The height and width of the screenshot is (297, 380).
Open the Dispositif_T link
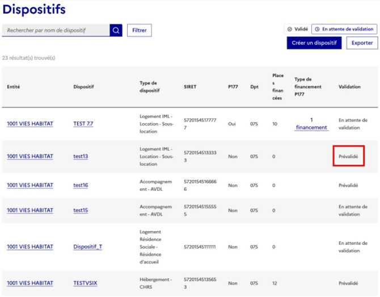click(88, 247)
